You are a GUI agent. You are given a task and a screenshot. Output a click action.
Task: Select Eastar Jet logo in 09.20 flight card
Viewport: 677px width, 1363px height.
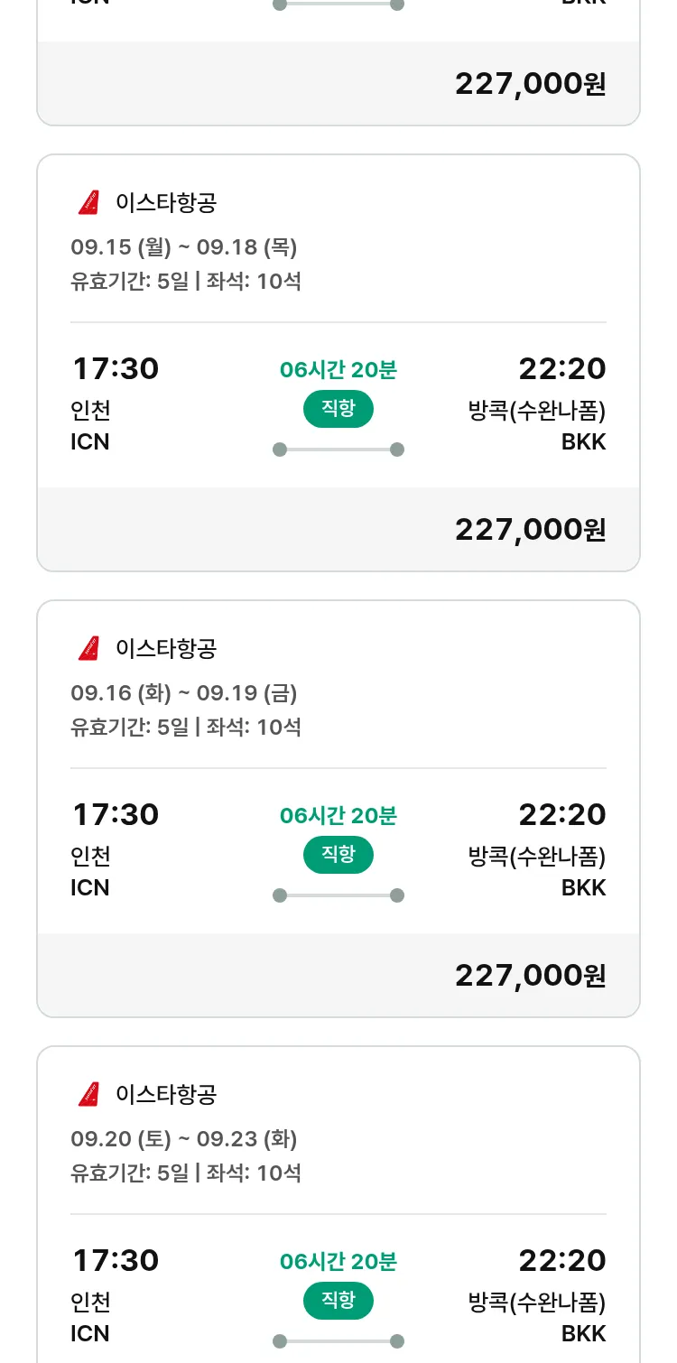(88, 1094)
